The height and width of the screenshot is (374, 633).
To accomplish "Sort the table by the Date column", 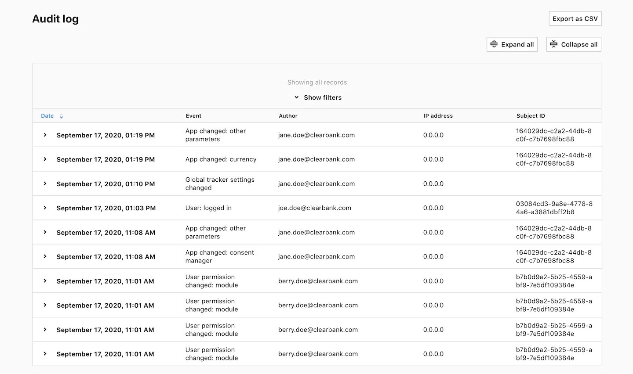I will click(x=52, y=116).
